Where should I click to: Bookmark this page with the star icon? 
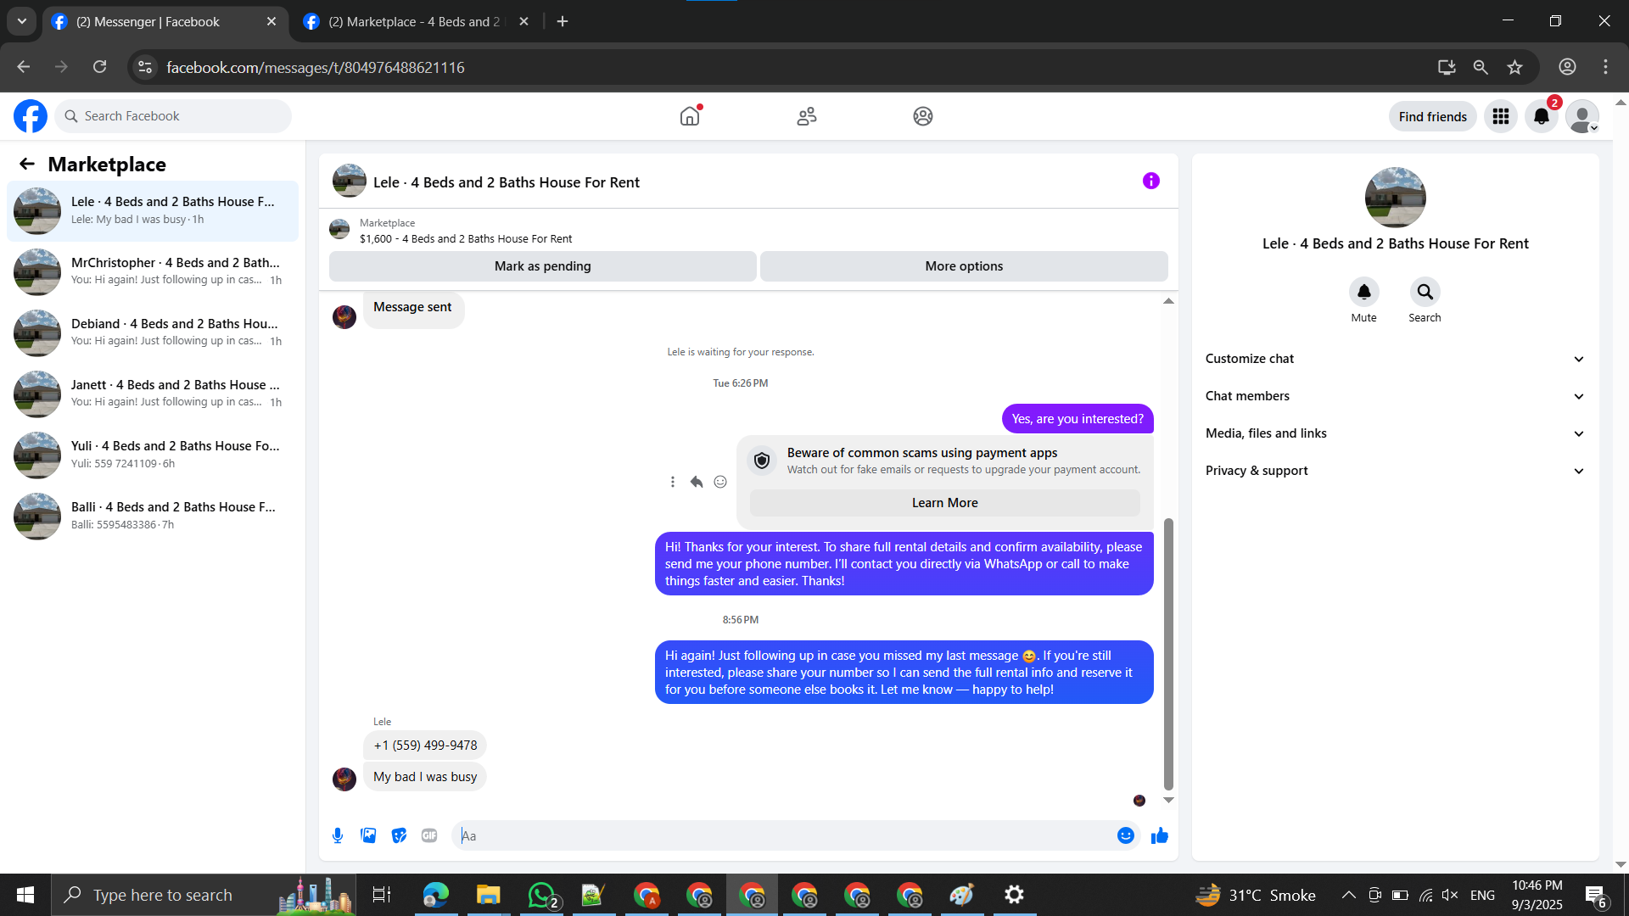(x=1515, y=67)
